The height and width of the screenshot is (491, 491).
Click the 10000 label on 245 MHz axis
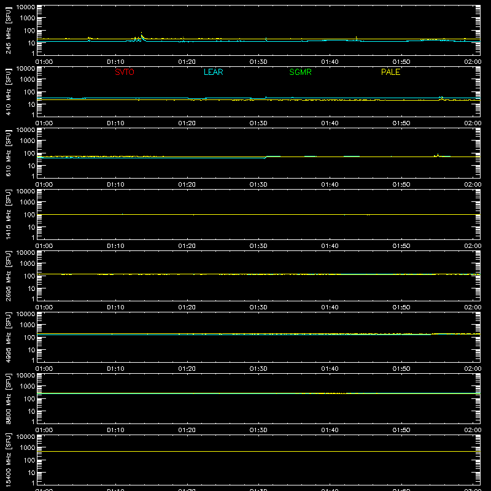(26, 7)
